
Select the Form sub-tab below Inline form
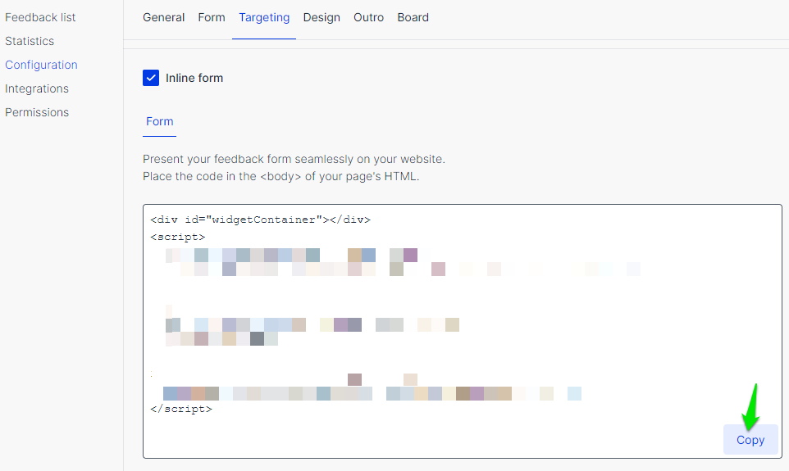point(159,121)
